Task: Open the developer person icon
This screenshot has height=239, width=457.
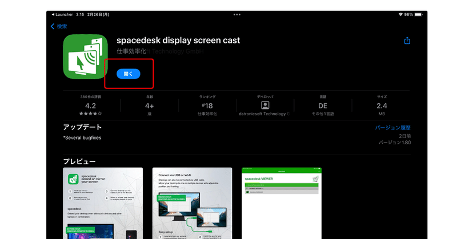Action: (265, 105)
